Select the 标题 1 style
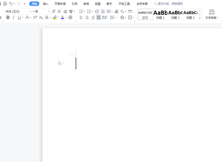This screenshot has height=162, width=222. [160, 14]
